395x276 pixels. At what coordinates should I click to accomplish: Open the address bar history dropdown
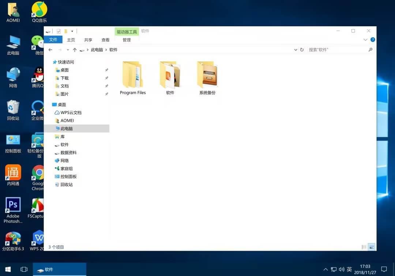click(295, 49)
